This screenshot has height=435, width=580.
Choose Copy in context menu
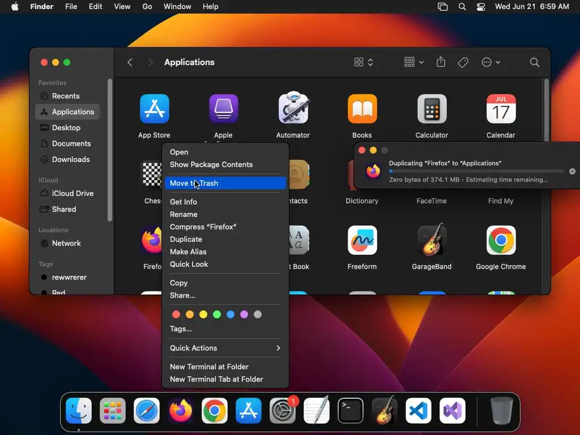(x=225, y=283)
